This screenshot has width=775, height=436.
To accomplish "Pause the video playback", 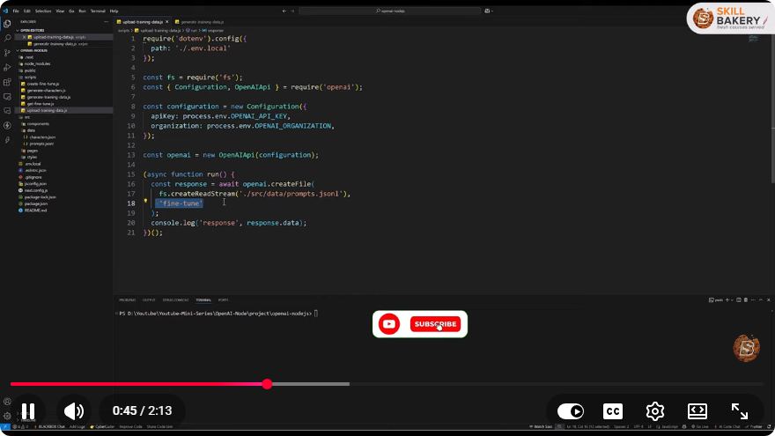I will point(28,410).
